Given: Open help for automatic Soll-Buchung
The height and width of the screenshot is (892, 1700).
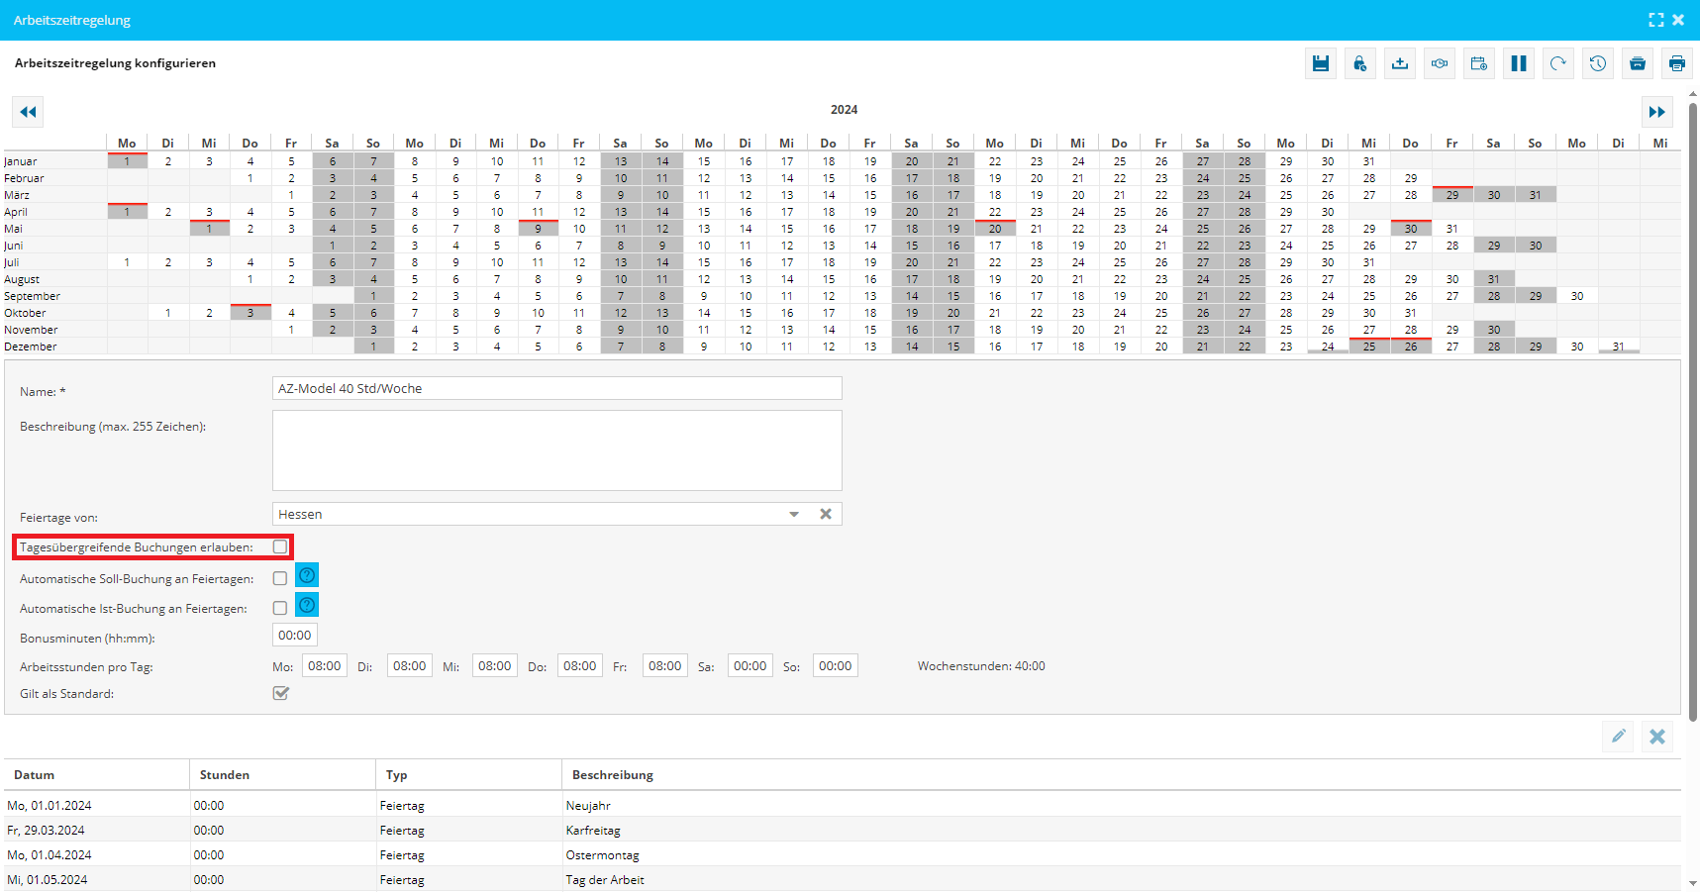Looking at the screenshot, I should click(307, 576).
